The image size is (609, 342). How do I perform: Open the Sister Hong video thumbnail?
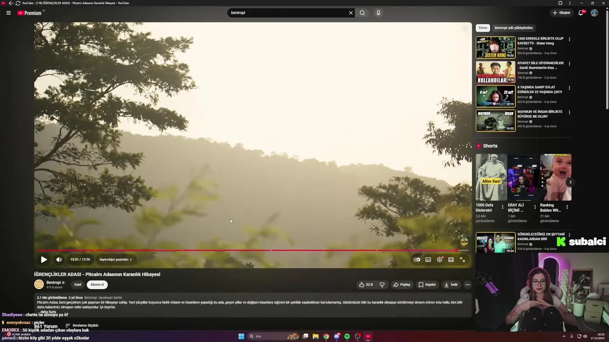495,47
